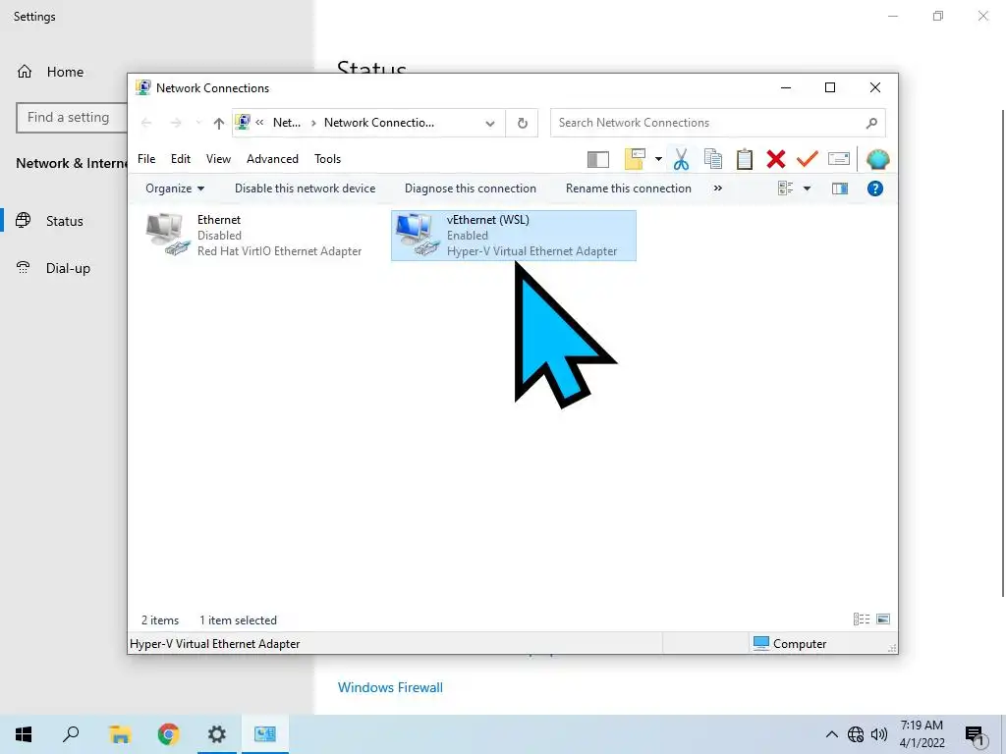Click the volume speaker tray icon

click(x=879, y=734)
